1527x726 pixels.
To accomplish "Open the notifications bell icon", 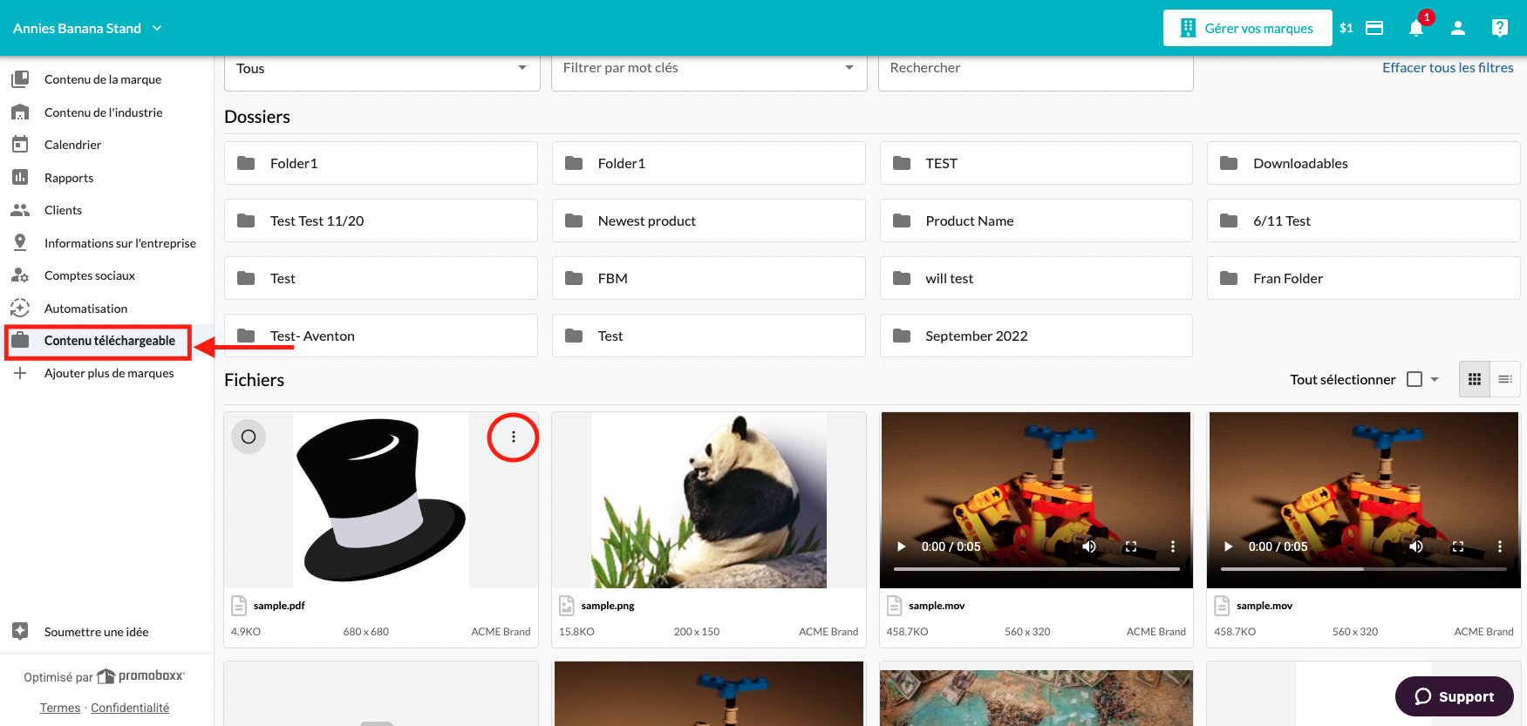I will click(1416, 28).
